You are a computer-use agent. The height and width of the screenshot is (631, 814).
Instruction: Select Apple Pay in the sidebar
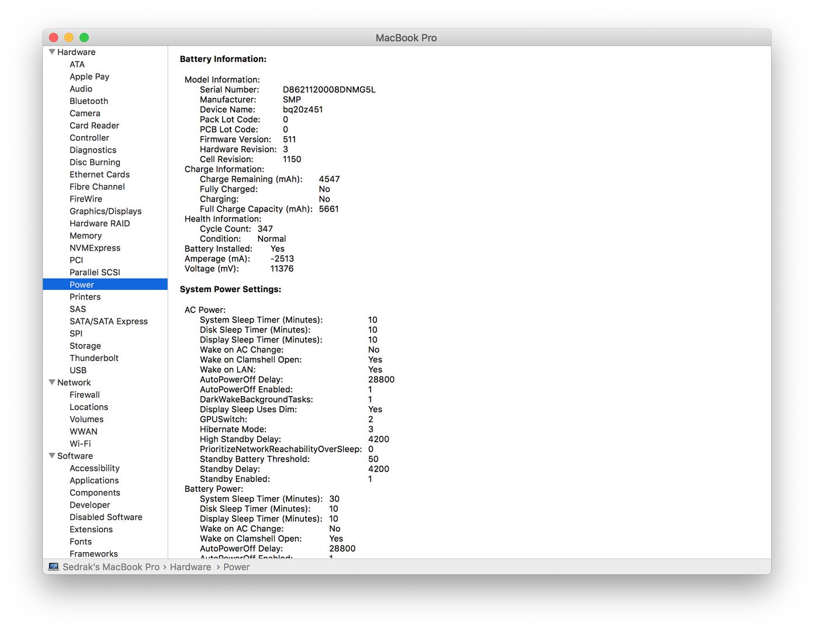coord(89,77)
